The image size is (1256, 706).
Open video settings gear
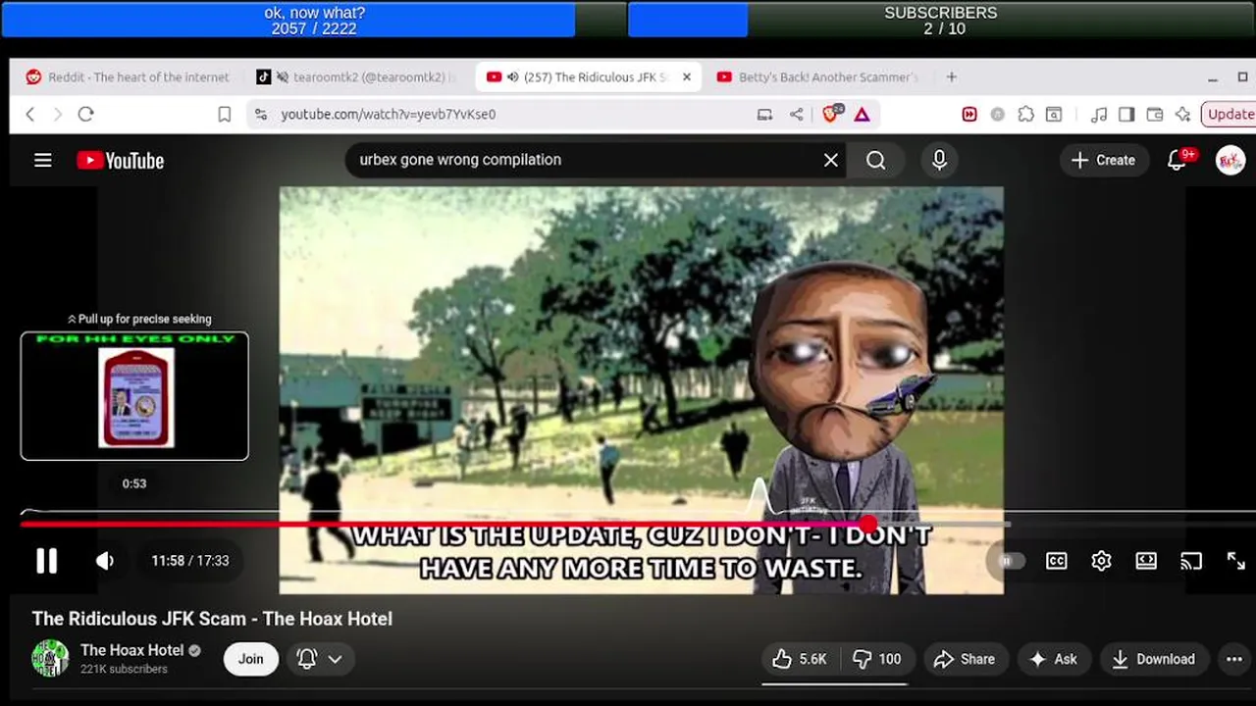tap(1101, 561)
